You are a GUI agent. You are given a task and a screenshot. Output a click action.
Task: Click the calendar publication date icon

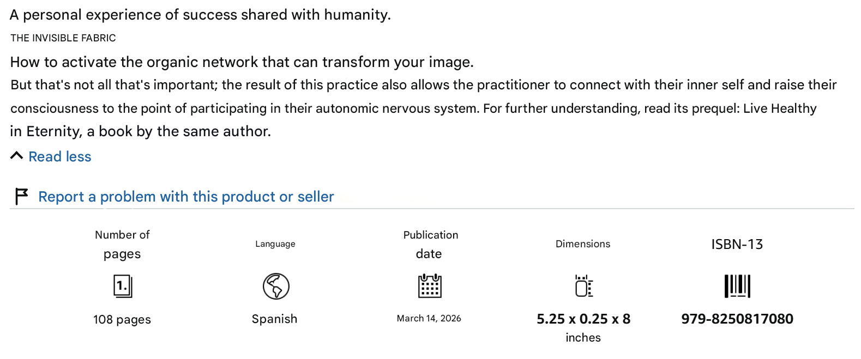tap(430, 286)
